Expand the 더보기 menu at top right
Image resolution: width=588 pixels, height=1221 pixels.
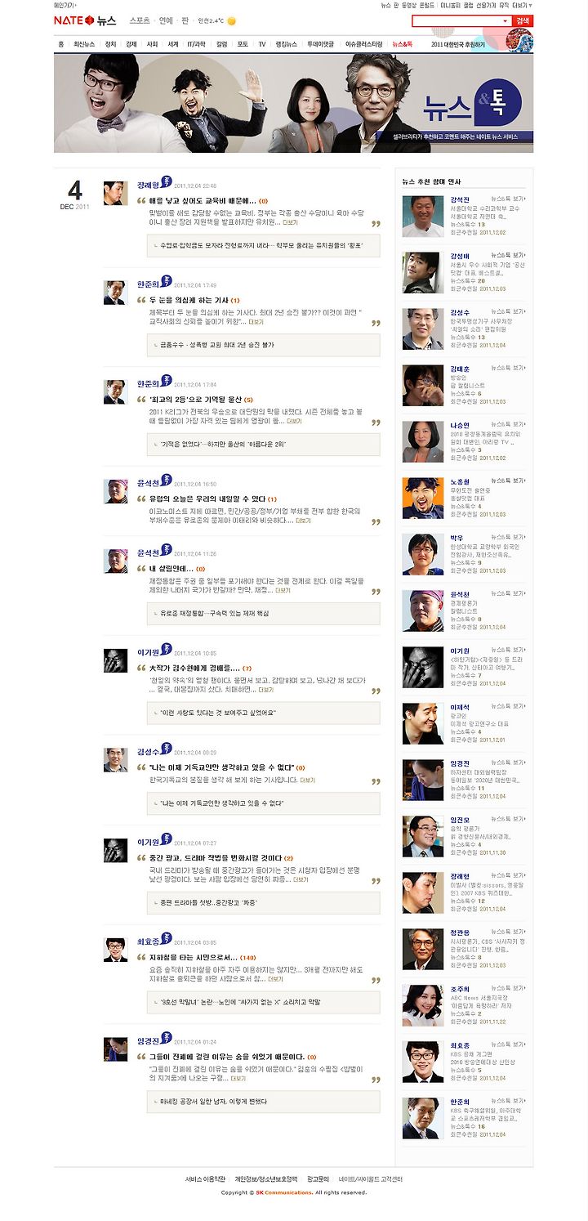522,5
